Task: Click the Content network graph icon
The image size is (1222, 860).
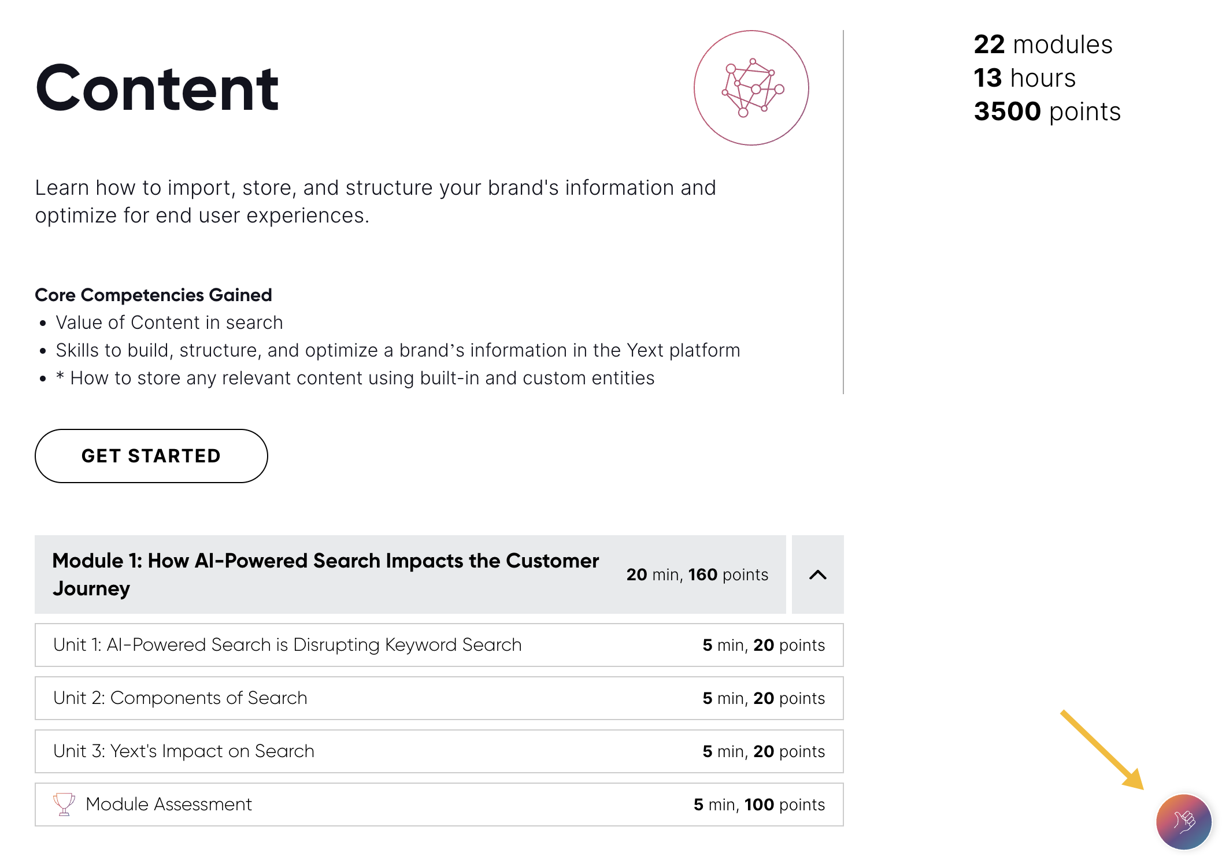Action: tap(751, 88)
